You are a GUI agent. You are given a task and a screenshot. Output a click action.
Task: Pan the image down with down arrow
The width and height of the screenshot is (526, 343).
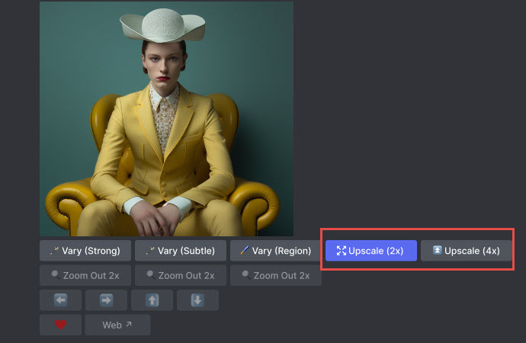click(197, 300)
